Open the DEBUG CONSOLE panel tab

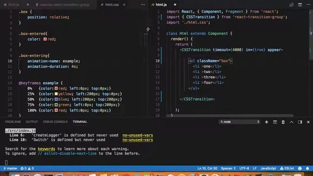point(55,122)
